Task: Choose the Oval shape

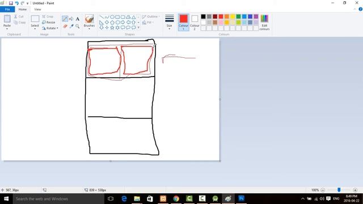Action: tap(112, 17)
